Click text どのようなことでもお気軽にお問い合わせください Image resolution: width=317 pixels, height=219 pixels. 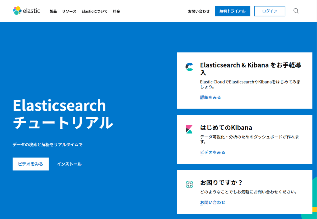coord(249,192)
